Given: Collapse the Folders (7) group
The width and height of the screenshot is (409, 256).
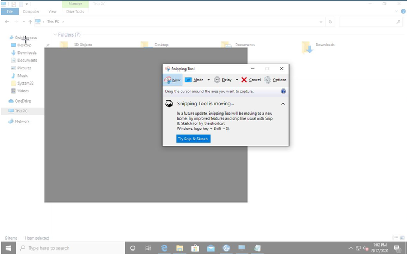Looking at the screenshot, I should 55,35.
